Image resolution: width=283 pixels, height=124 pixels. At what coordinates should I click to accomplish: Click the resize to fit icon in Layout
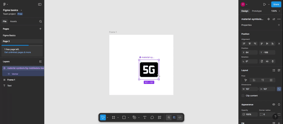[x=274, y=70]
